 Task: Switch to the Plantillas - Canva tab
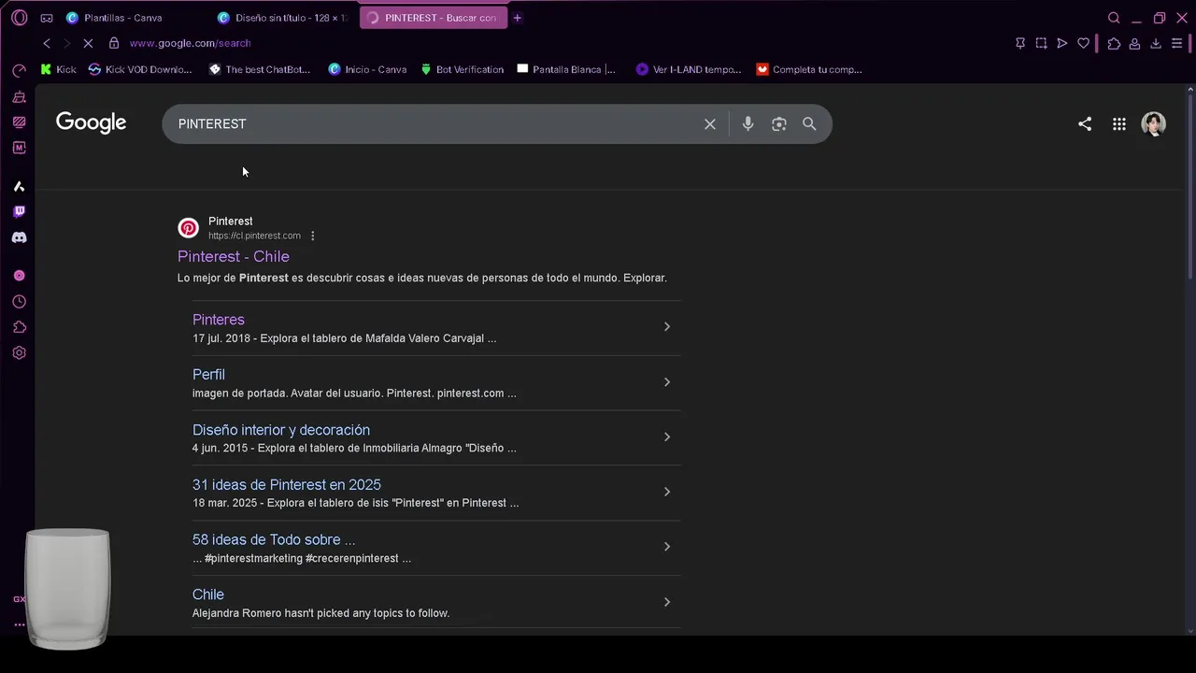point(121,18)
